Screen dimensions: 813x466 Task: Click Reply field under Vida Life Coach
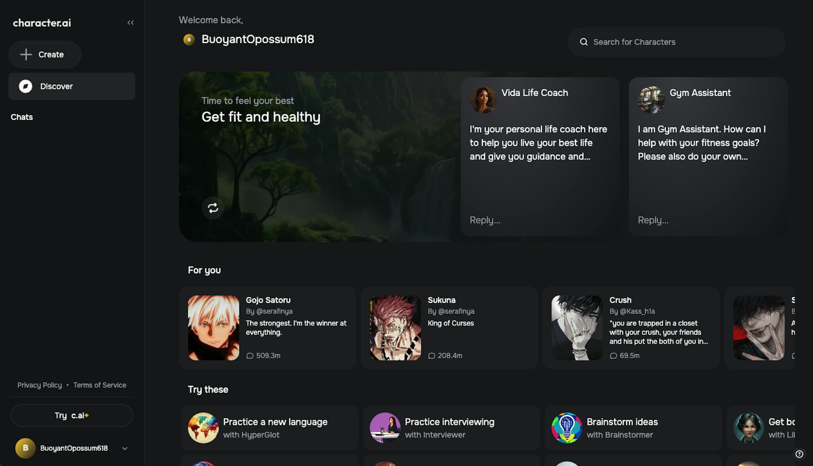tap(485, 220)
